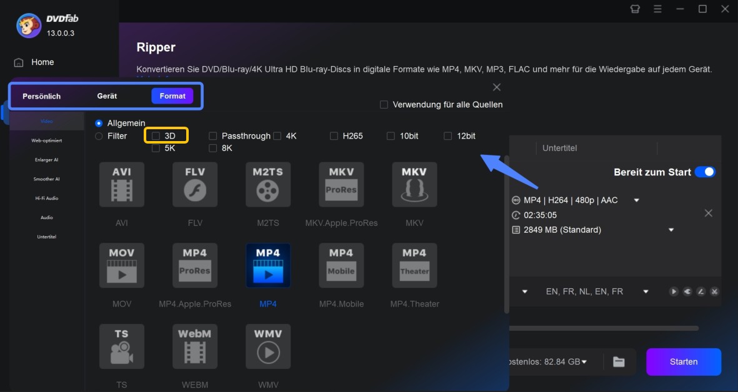The height and width of the screenshot is (392, 738).
Task: Enable the 12bit filter checkbox
Action: click(x=447, y=136)
